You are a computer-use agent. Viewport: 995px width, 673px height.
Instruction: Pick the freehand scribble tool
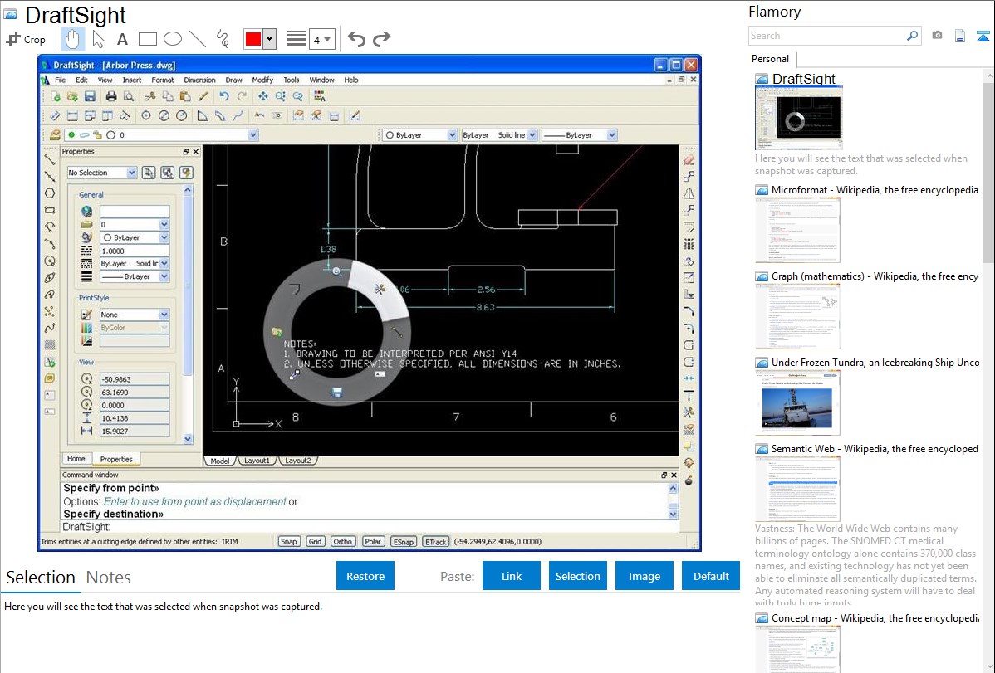[223, 39]
